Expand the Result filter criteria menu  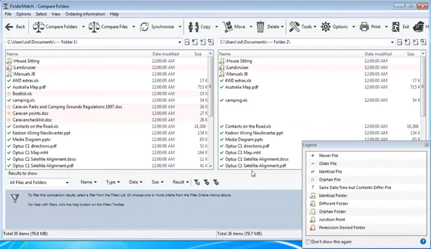click(180, 182)
